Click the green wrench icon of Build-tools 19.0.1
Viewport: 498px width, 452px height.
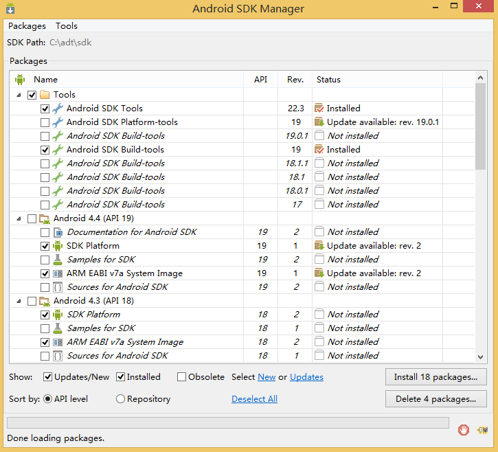coord(58,136)
